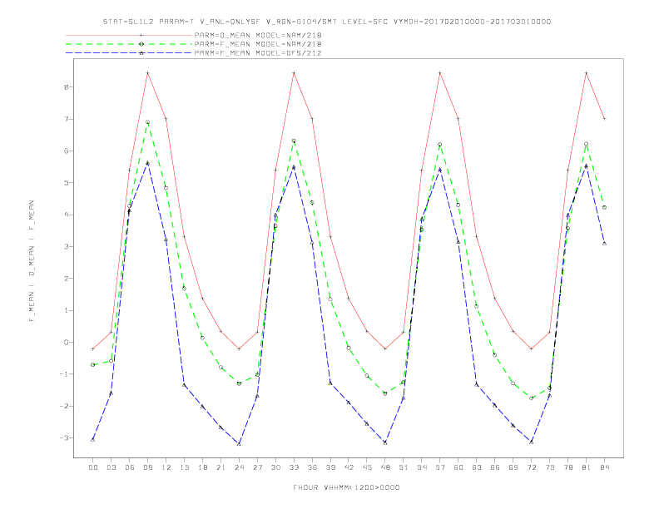Click x-axis tick label 21
This screenshot has width=659, height=509.
click(220, 467)
